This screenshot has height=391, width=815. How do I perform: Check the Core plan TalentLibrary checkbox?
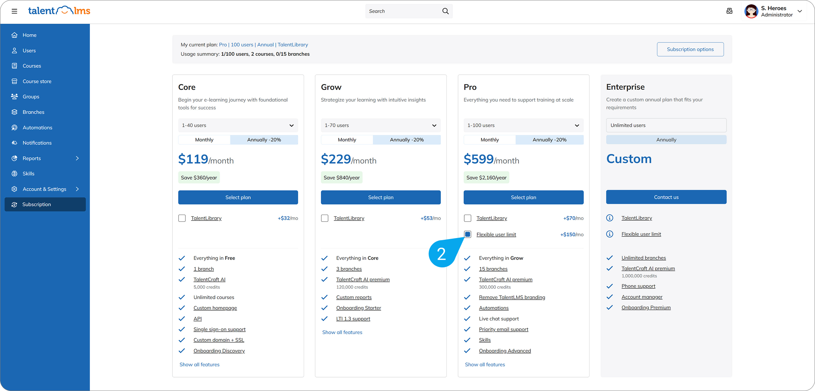coord(182,218)
